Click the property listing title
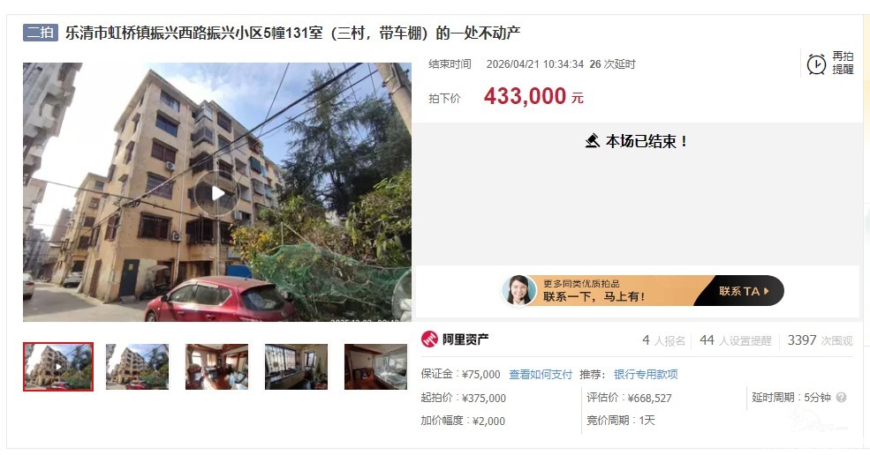Viewport: 870px width, 455px height. point(292,34)
